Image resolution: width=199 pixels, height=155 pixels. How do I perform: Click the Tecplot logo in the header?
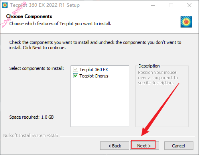186,22
